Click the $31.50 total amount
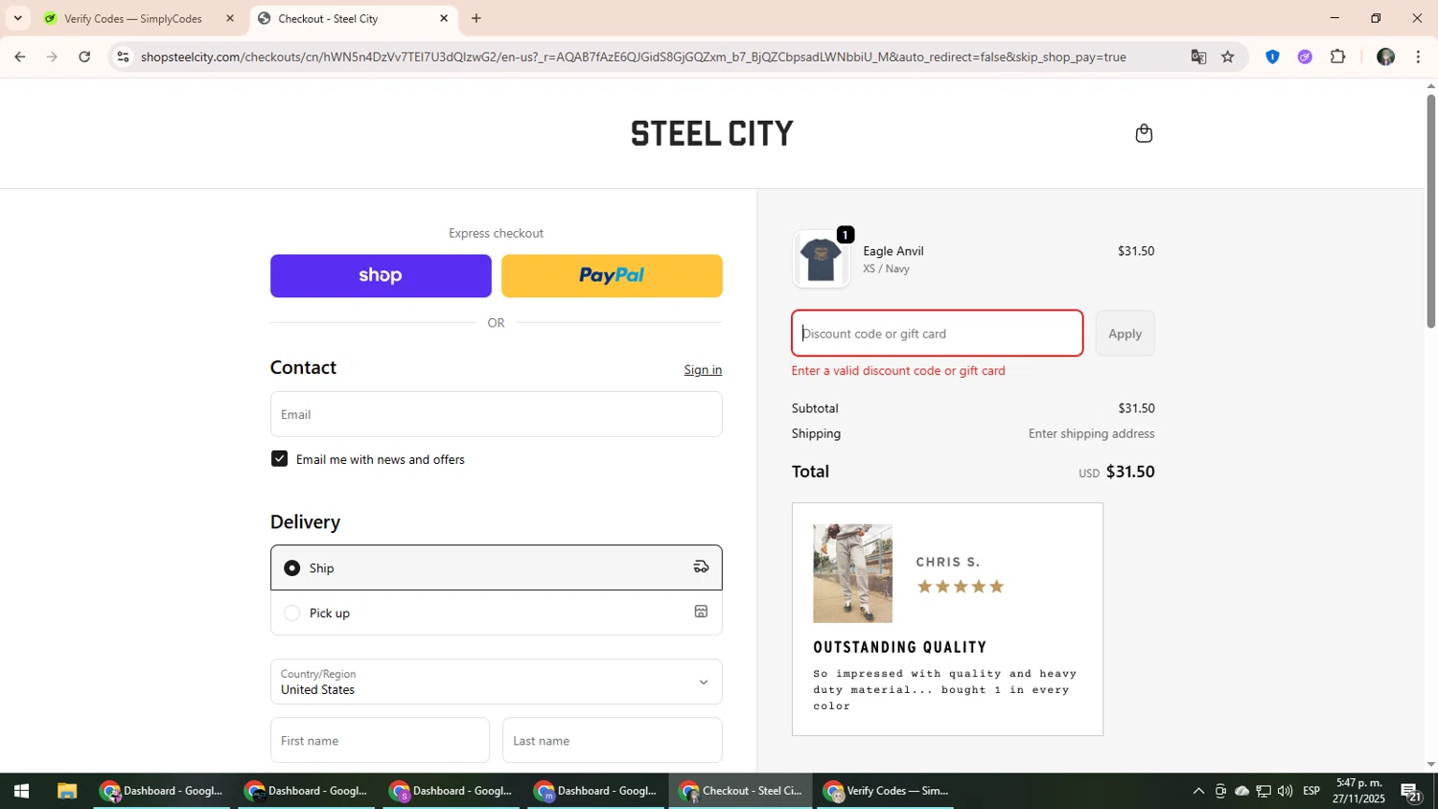 (x=1130, y=472)
